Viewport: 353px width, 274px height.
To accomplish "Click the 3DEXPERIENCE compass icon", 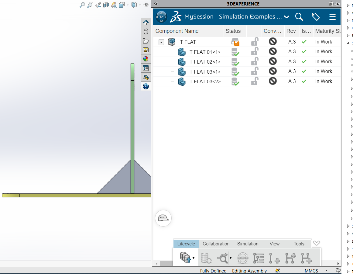I will [x=161, y=17].
